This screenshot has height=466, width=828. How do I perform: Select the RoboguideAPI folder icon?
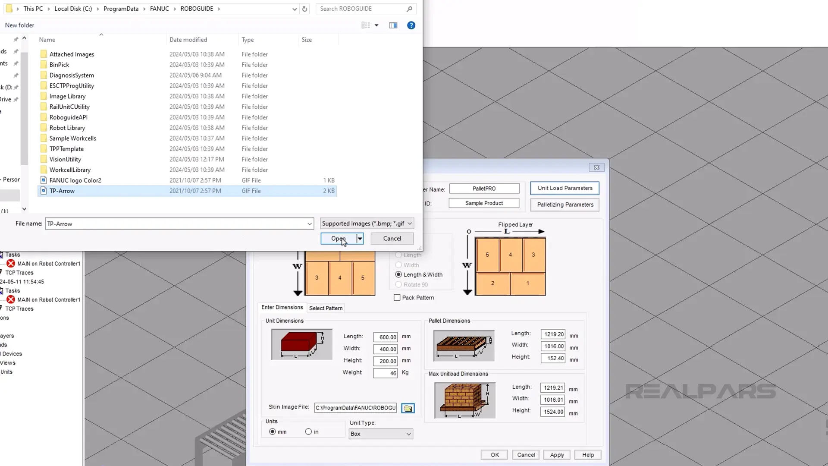[44, 117]
